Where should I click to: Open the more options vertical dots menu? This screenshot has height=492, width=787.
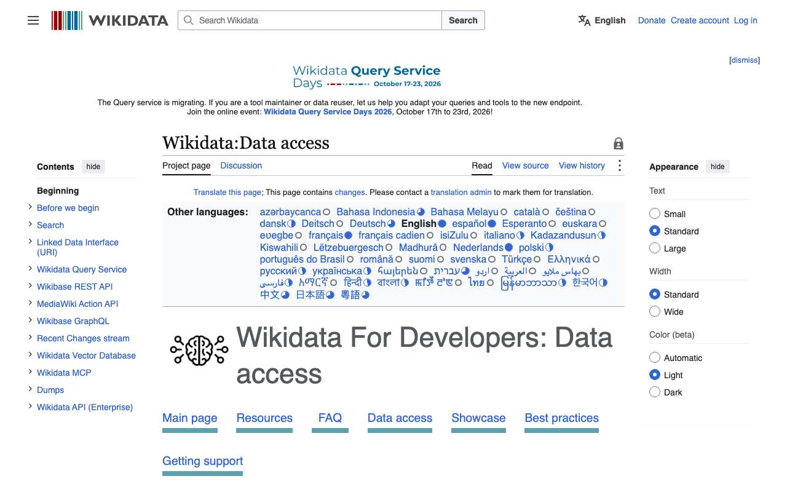[619, 165]
